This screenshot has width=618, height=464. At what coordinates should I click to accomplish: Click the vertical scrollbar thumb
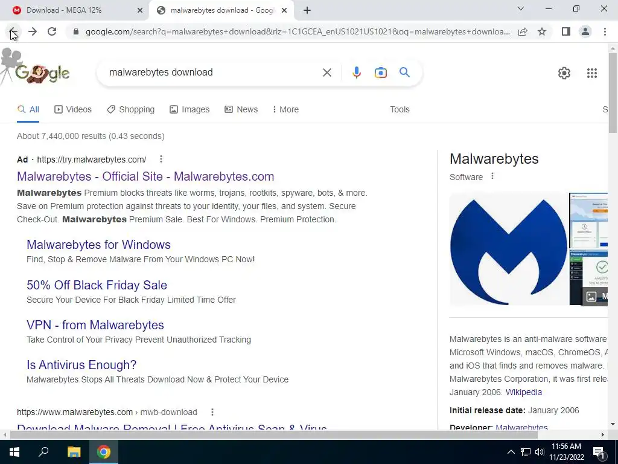pos(613,93)
